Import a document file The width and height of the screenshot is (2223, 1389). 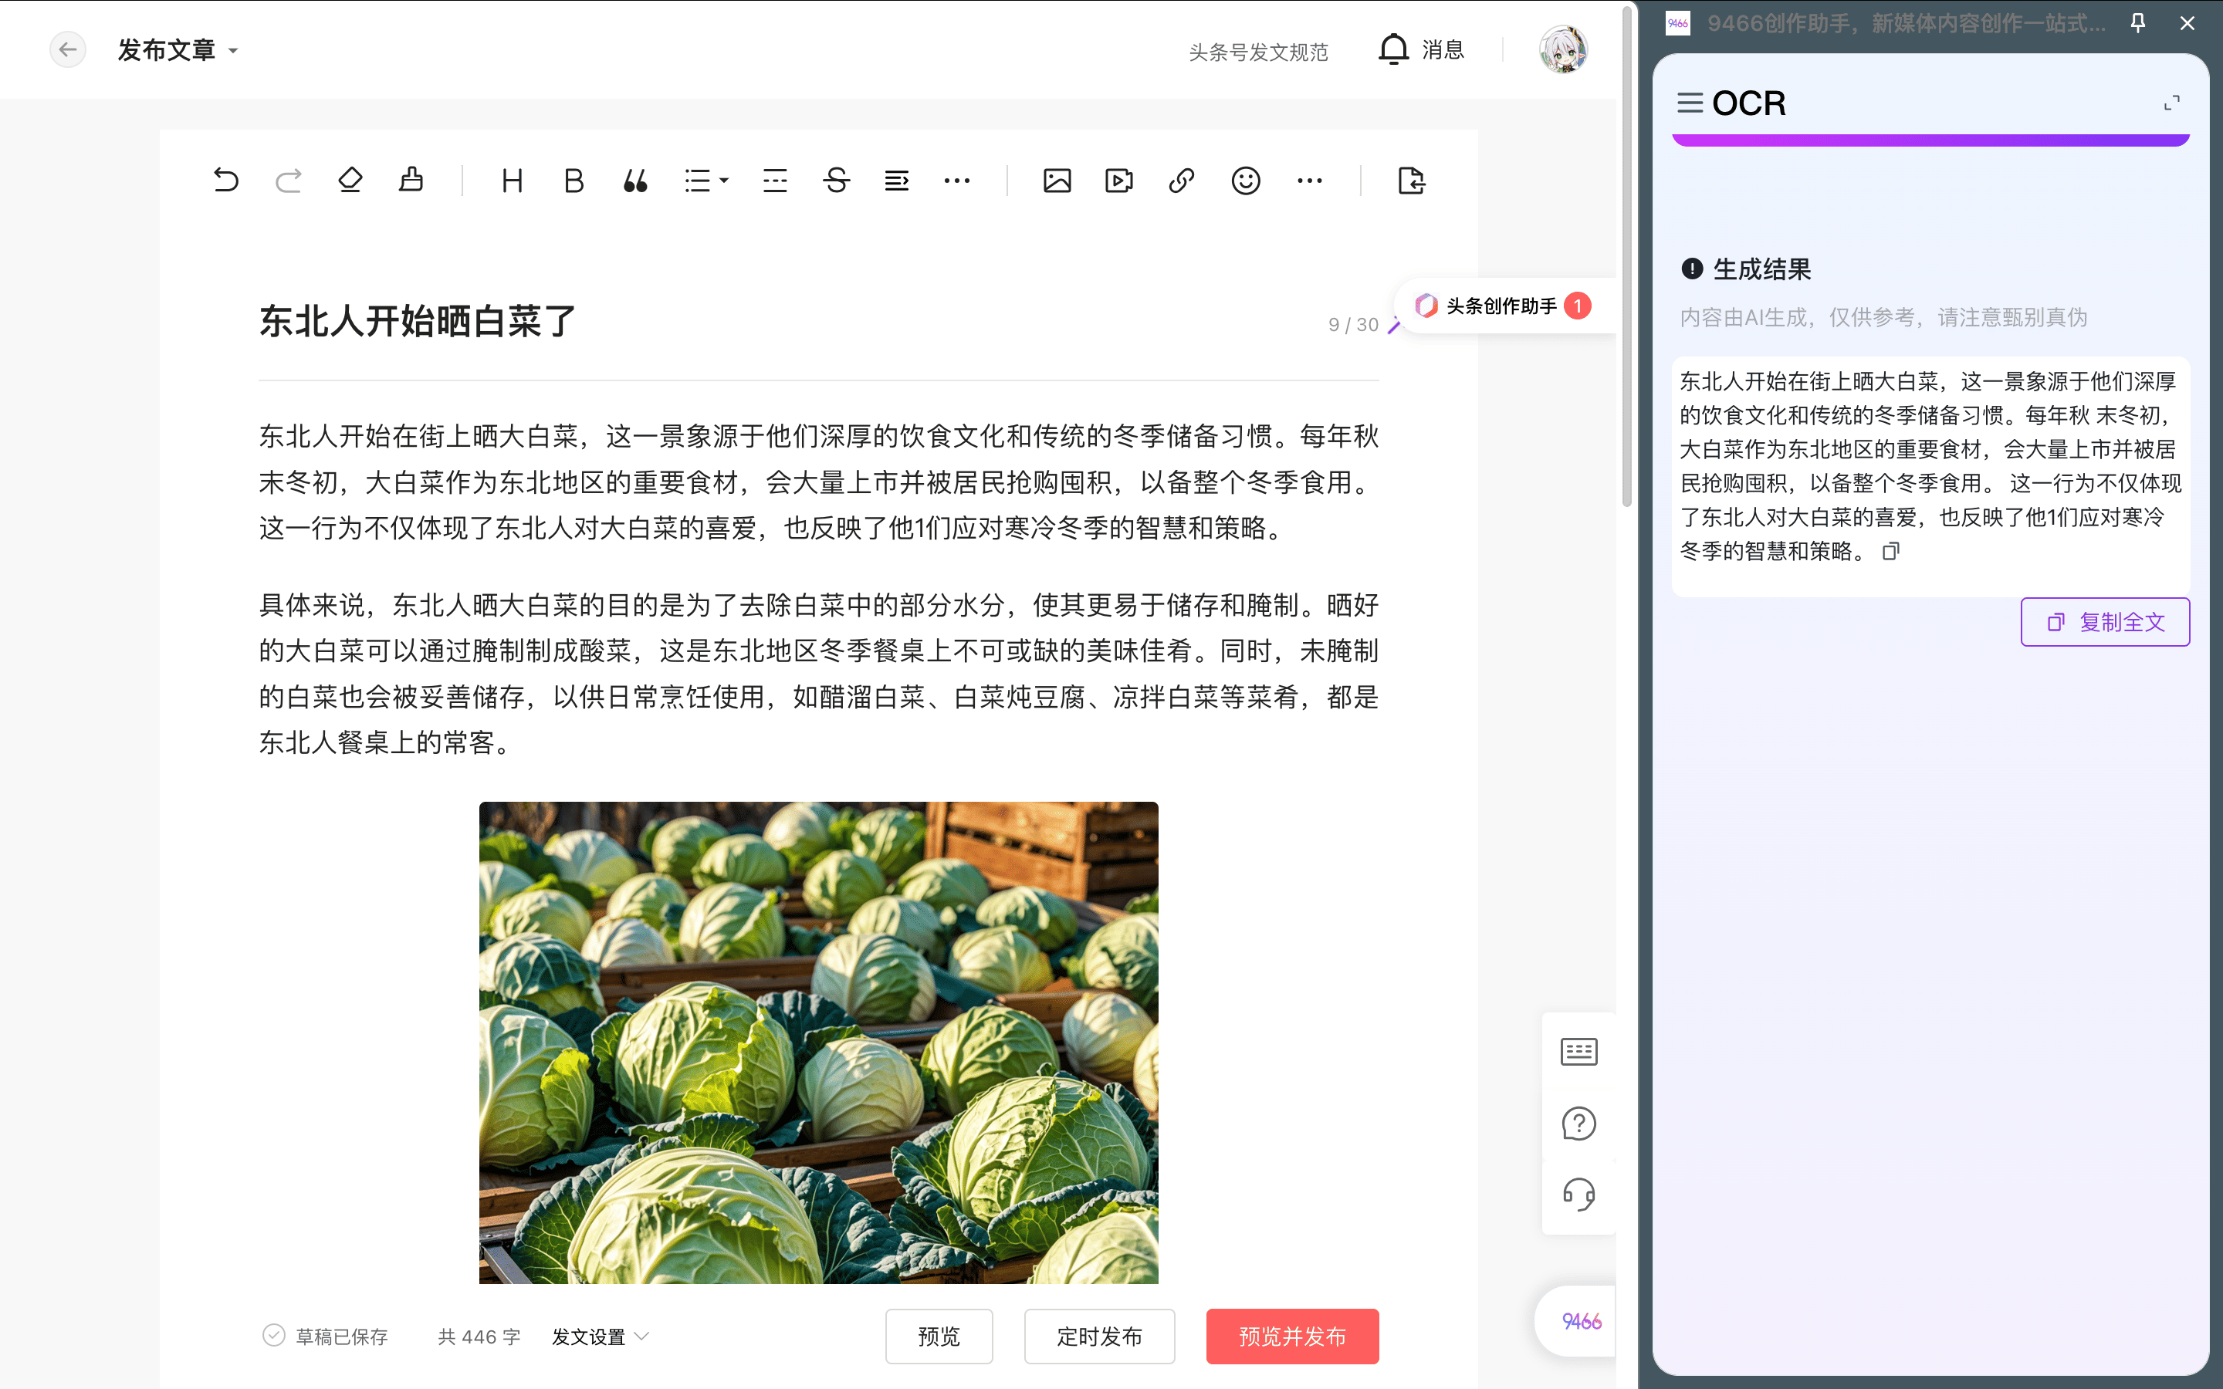[x=1411, y=180]
